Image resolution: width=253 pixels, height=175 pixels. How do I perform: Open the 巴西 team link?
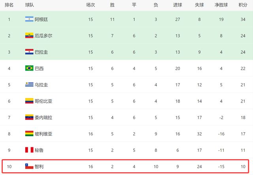(x=39, y=68)
